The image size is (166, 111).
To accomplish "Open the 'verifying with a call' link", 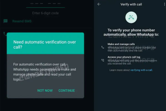I will 141,70.
